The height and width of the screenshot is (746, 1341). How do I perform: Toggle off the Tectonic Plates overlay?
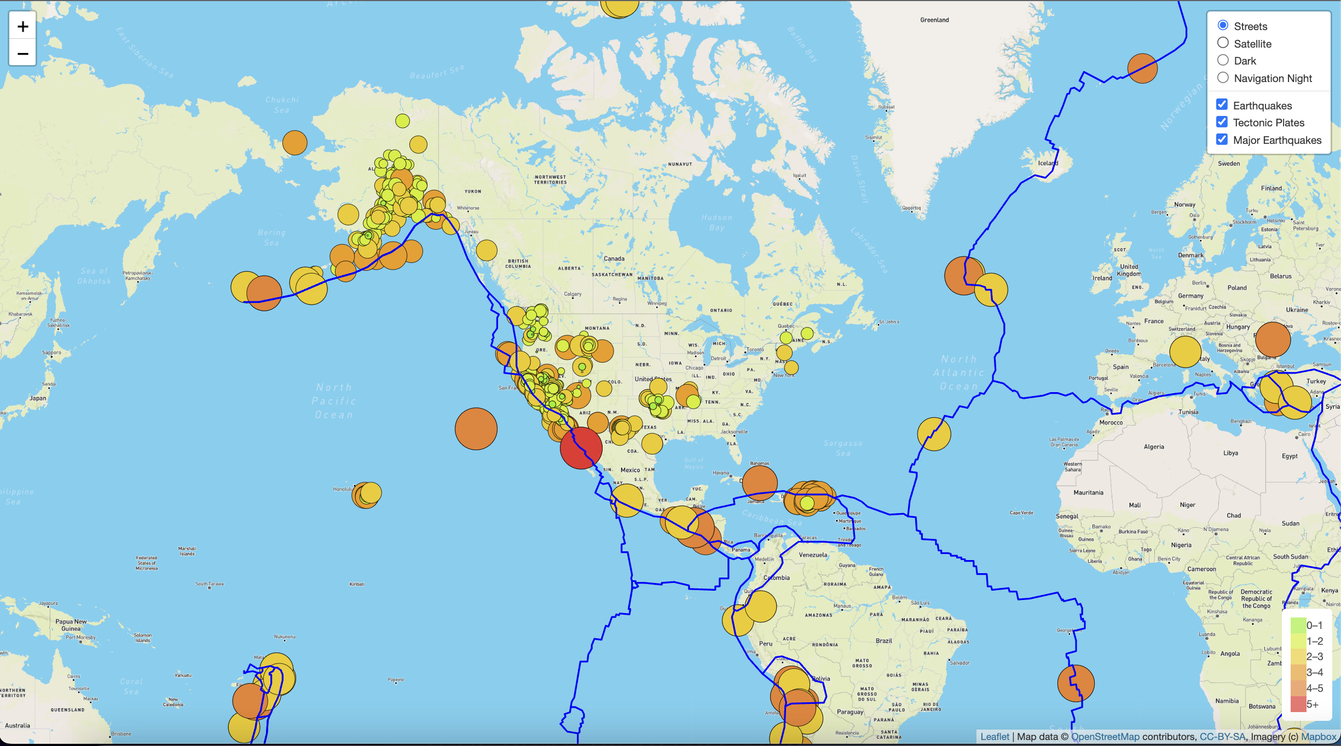coord(1222,121)
